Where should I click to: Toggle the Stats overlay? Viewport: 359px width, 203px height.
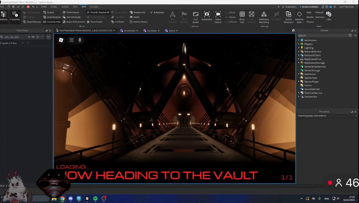(309, 12)
